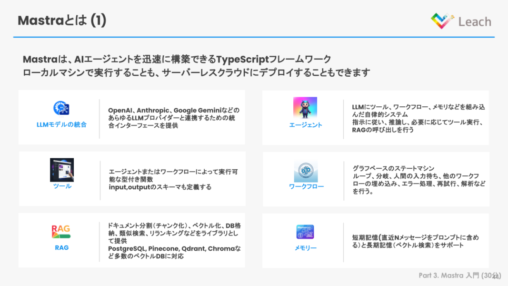This screenshot has width=508, height=286.
Task: Click the メモリー label
Action: coord(306,248)
